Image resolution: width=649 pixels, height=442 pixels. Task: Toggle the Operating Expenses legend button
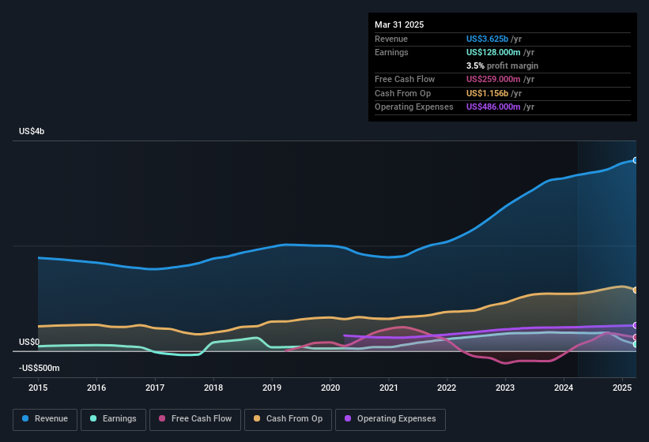391,419
